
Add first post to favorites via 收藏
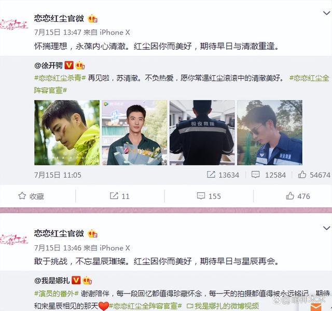(31, 196)
